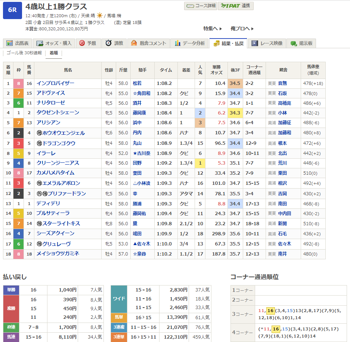Click the blue 6R race number badge
The width and height of the screenshot is (350, 342).
coord(12,10)
